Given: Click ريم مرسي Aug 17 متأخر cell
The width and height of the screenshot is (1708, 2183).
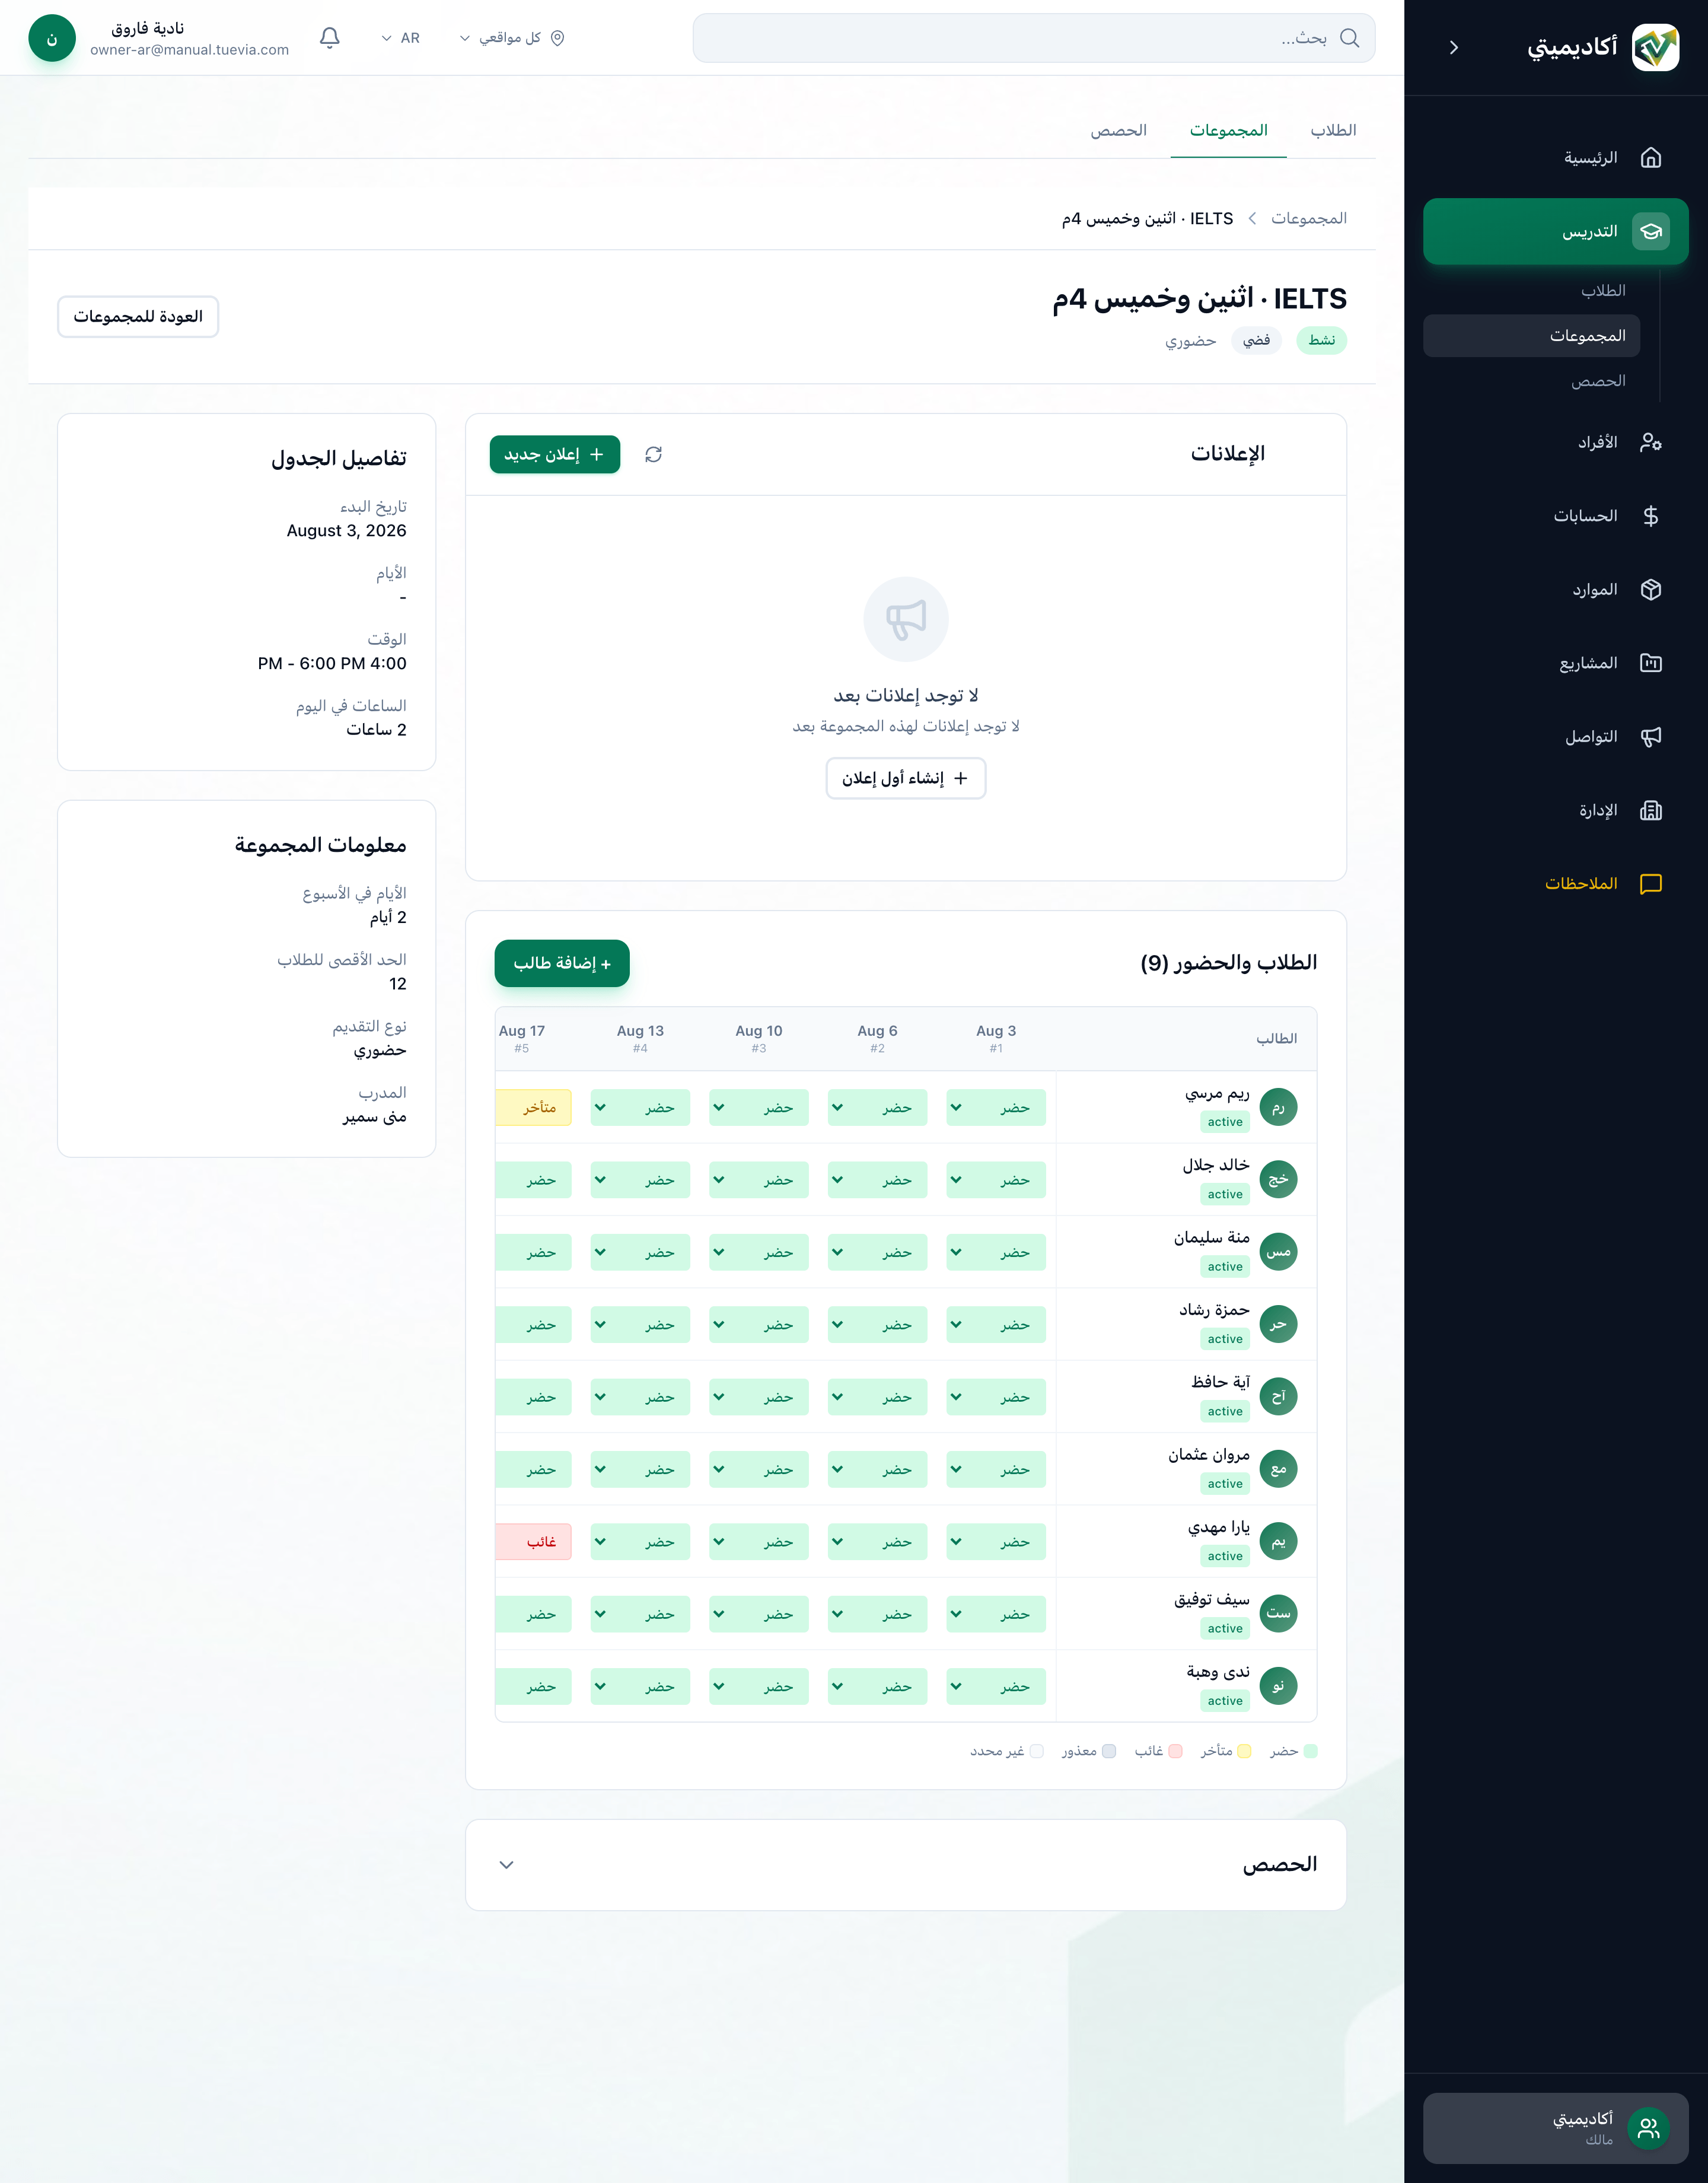Looking at the screenshot, I should tap(534, 1108).
